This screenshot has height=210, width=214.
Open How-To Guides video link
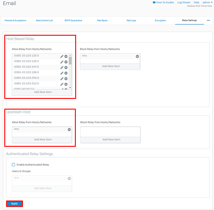pyautogui.click(x=163, y=2)
